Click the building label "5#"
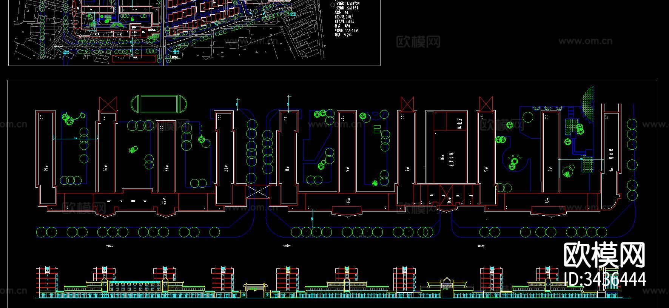The height and width of the screenshot is (308, 669). click(x=486, y=169)
